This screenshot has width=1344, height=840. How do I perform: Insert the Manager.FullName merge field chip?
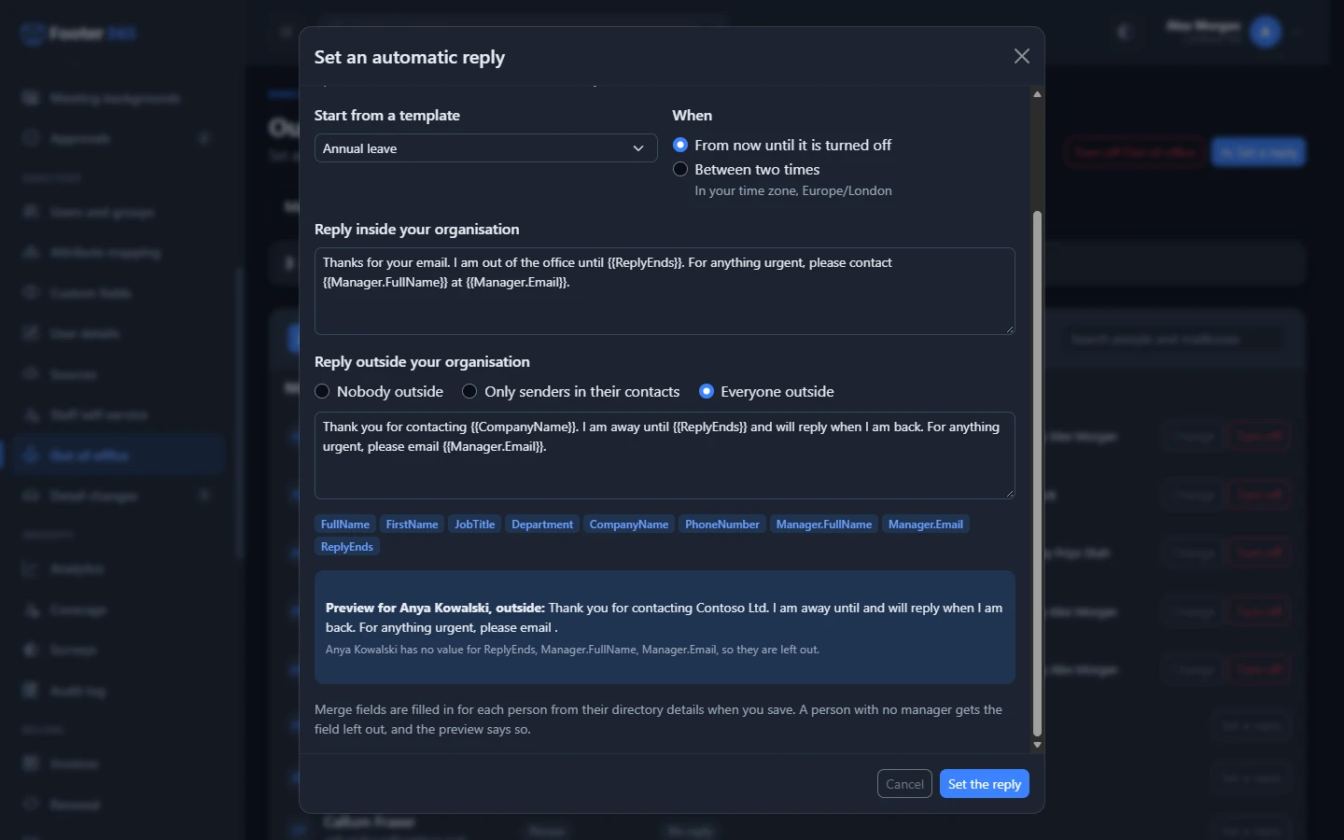[x=824, y=525]
